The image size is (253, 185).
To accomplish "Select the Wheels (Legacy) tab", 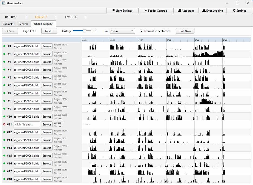I will [x=43, y=24].
